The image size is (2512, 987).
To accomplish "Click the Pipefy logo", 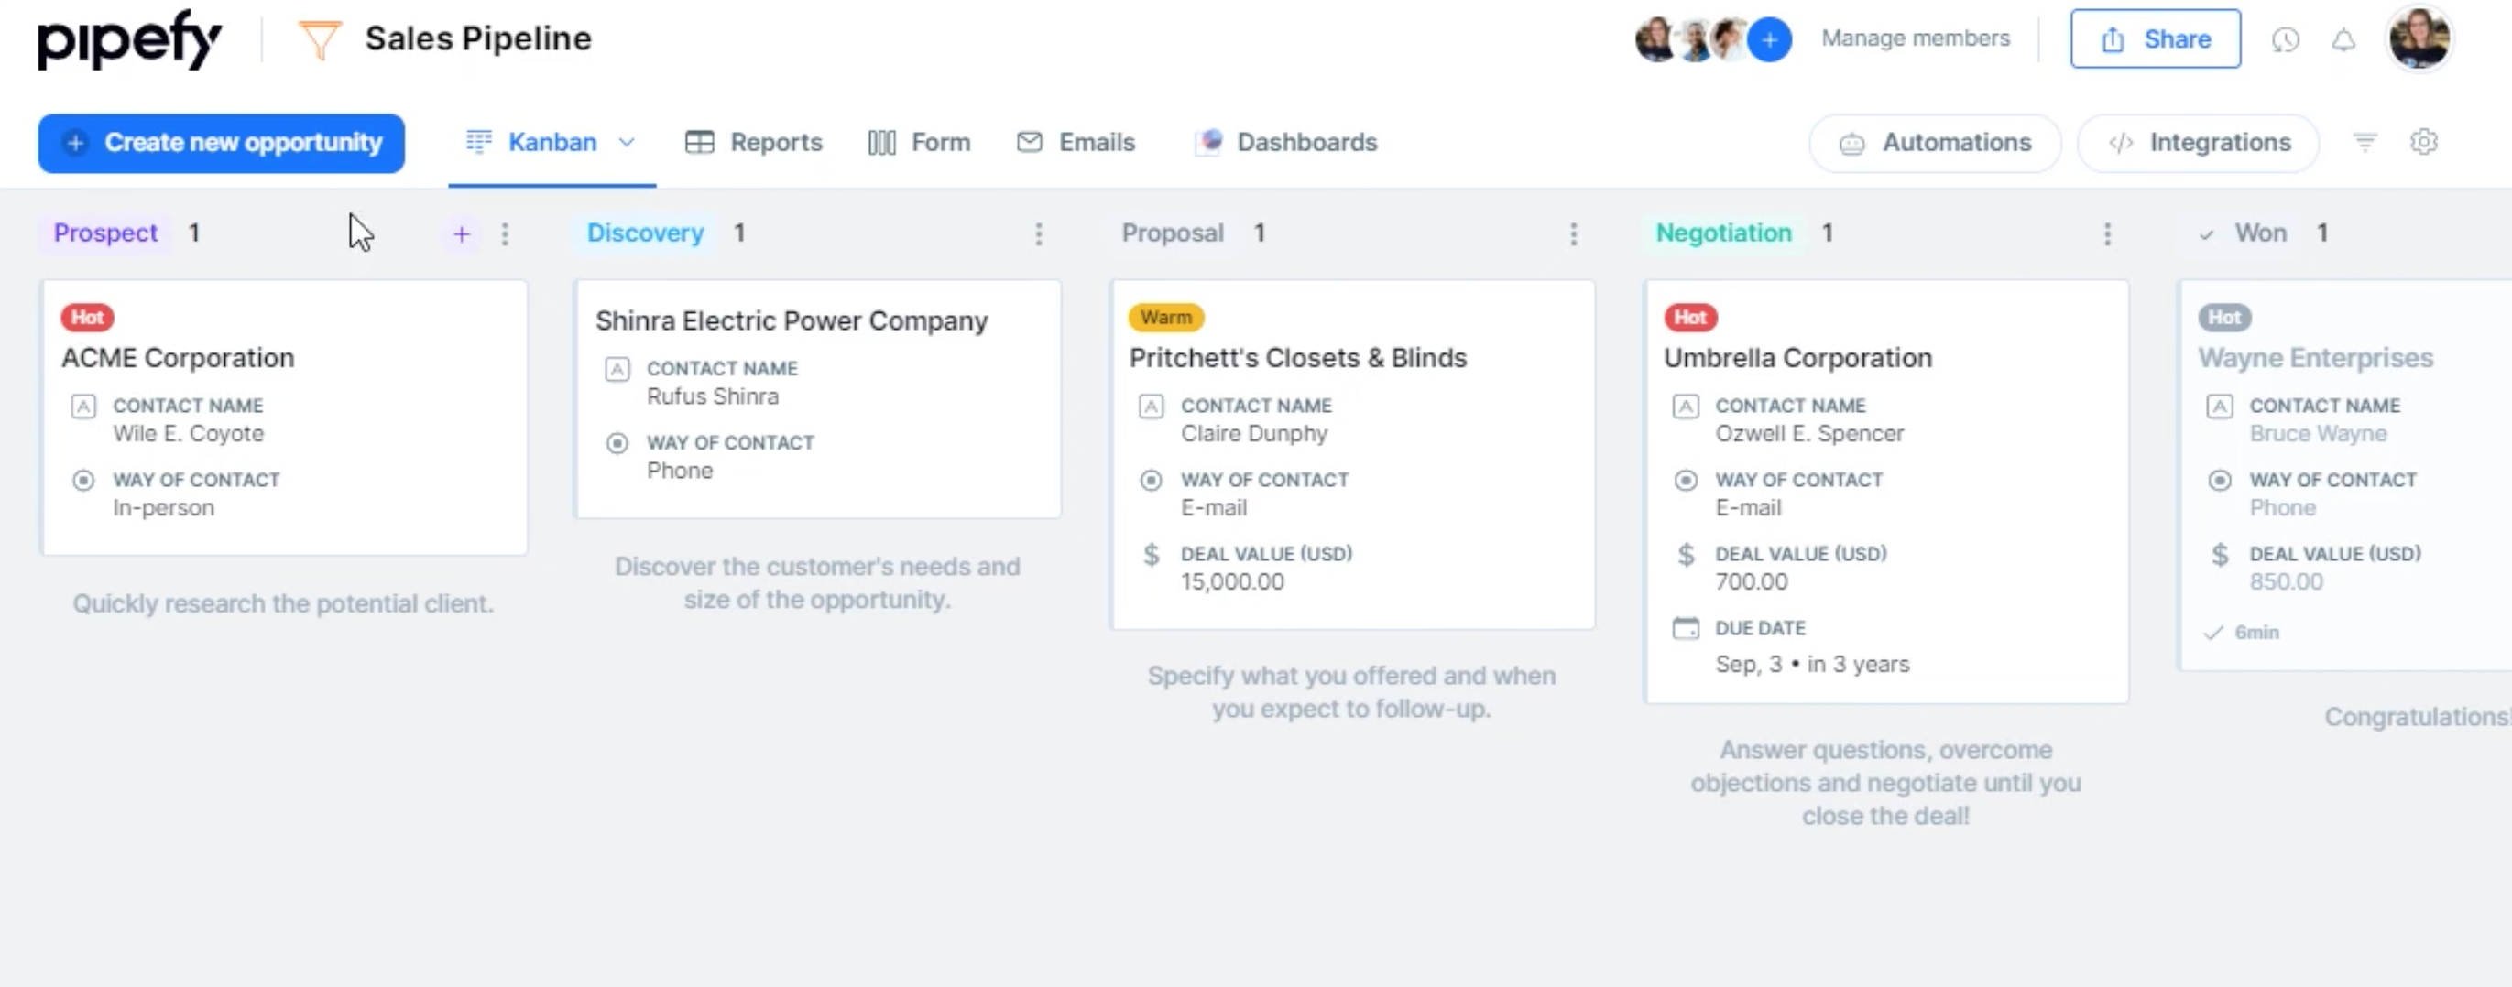I will 129,40.
